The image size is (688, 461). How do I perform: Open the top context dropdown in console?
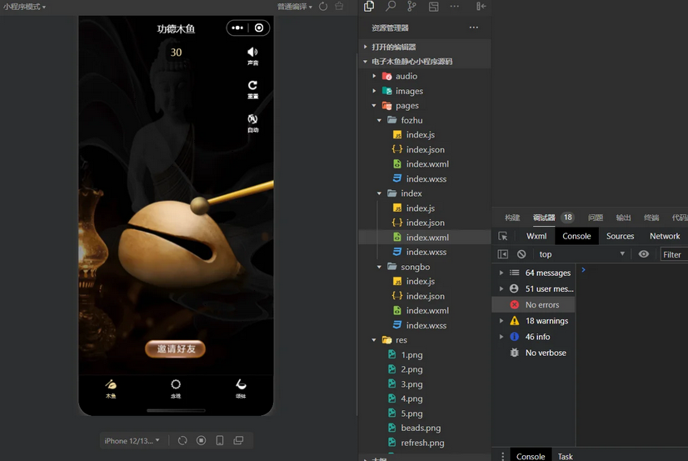click(x=581, y=254)
